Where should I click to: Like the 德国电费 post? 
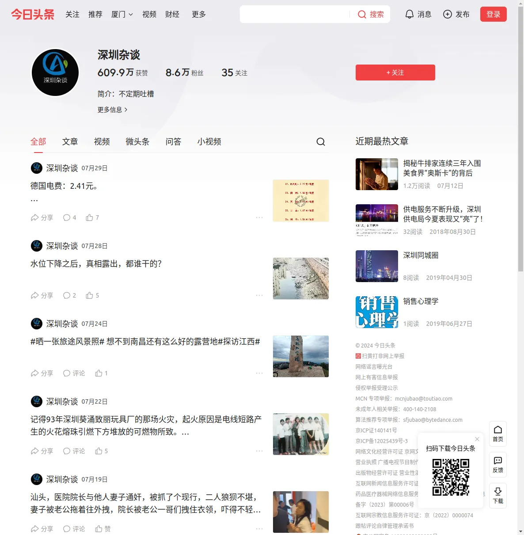92,218
